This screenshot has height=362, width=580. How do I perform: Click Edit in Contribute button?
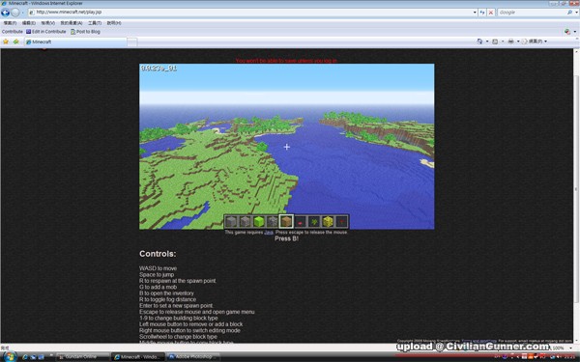(x=45, y=32)
